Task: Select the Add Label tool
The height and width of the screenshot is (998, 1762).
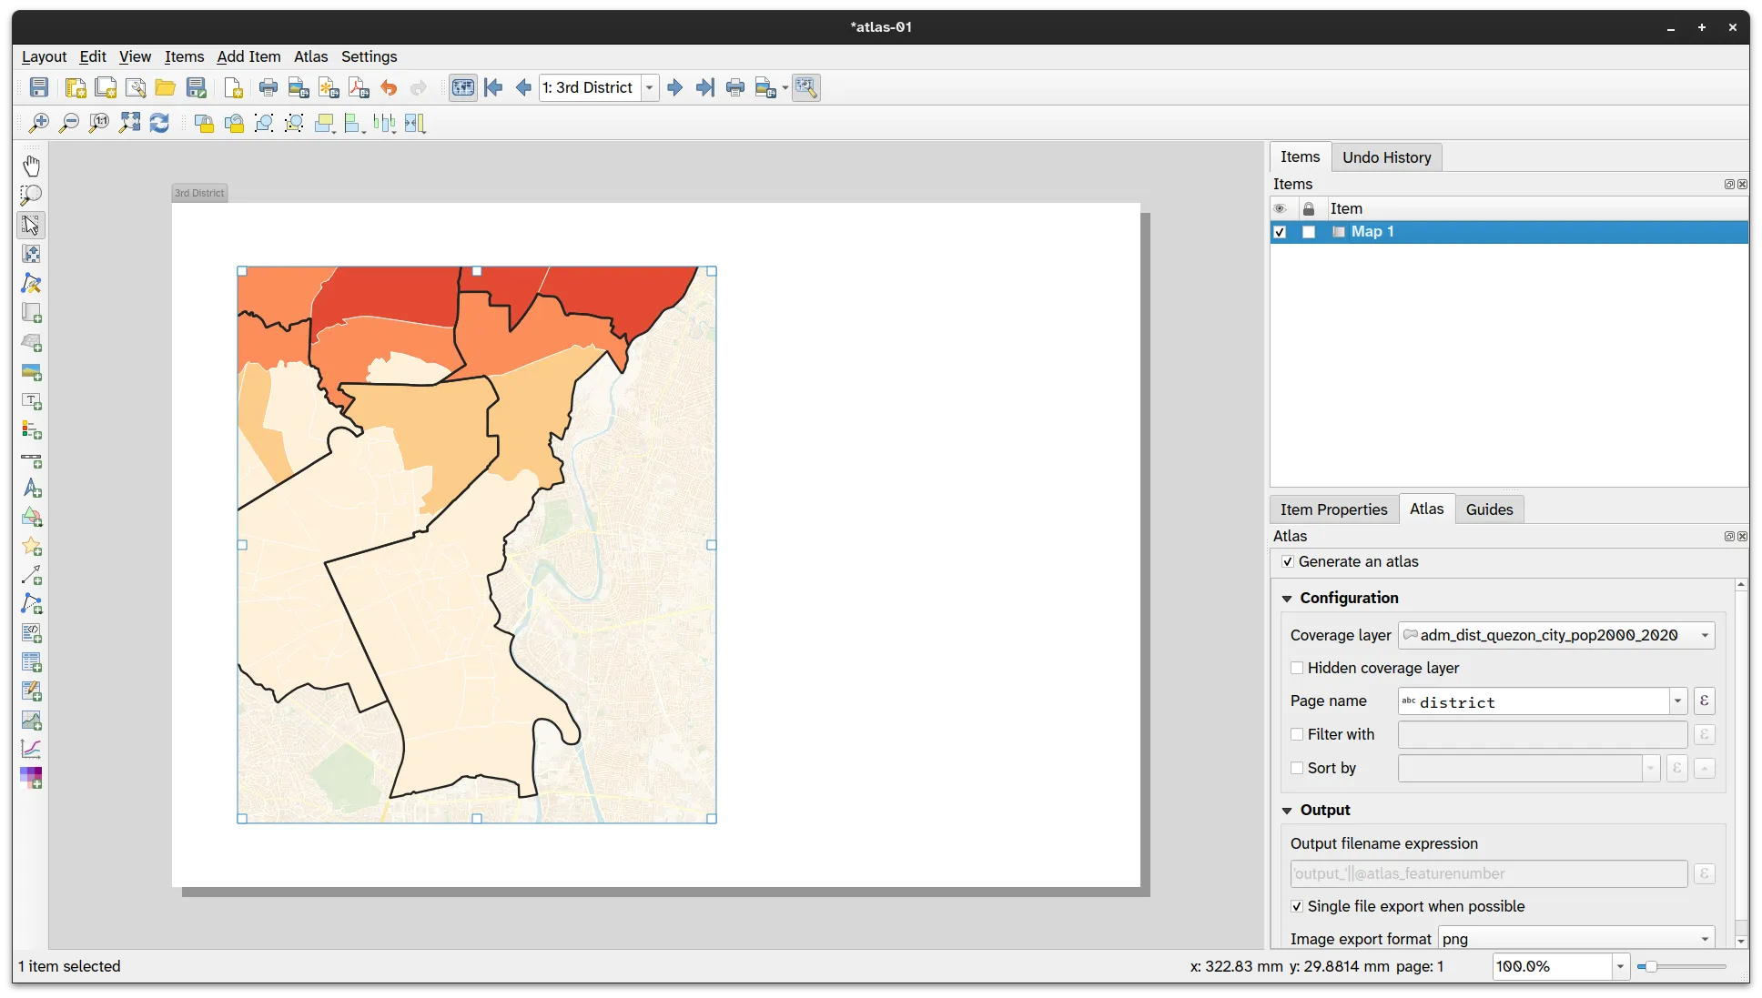Action: pyautogui.click(x=32, y=401)
